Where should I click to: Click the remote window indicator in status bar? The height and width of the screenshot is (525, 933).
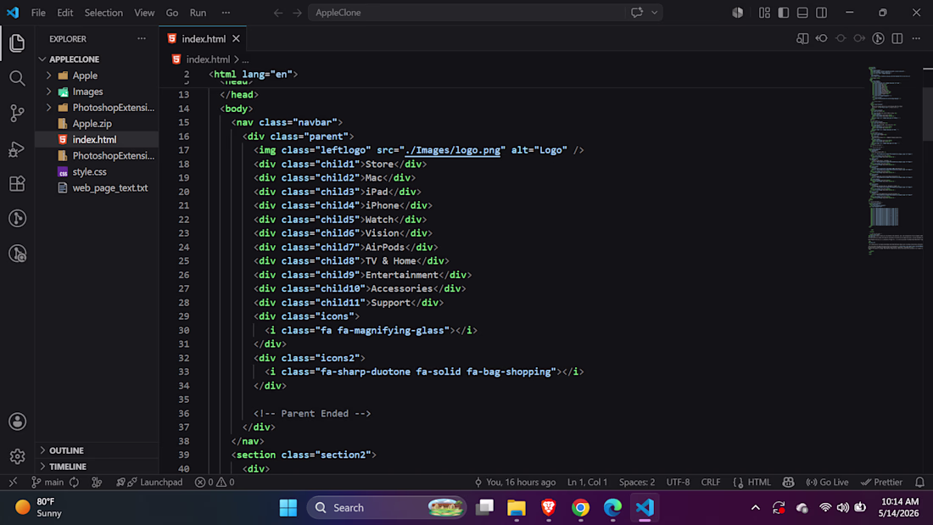tap(13, 482)
